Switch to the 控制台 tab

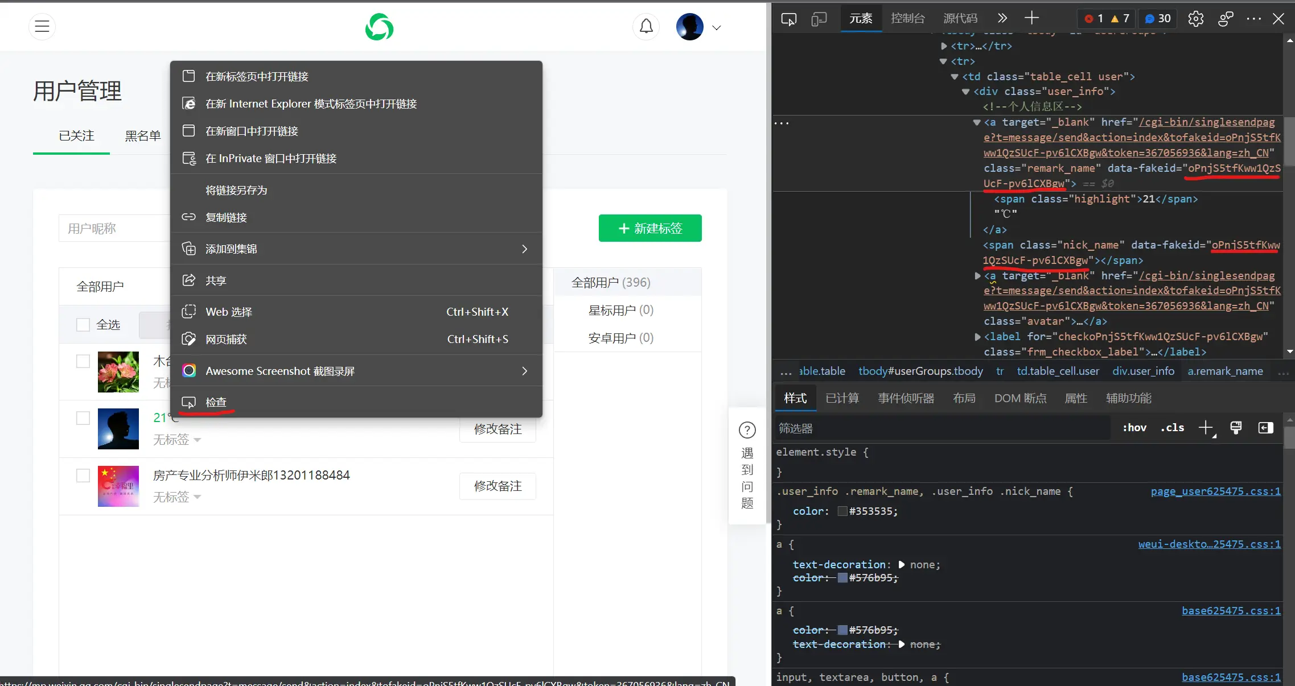pos(907,18)
